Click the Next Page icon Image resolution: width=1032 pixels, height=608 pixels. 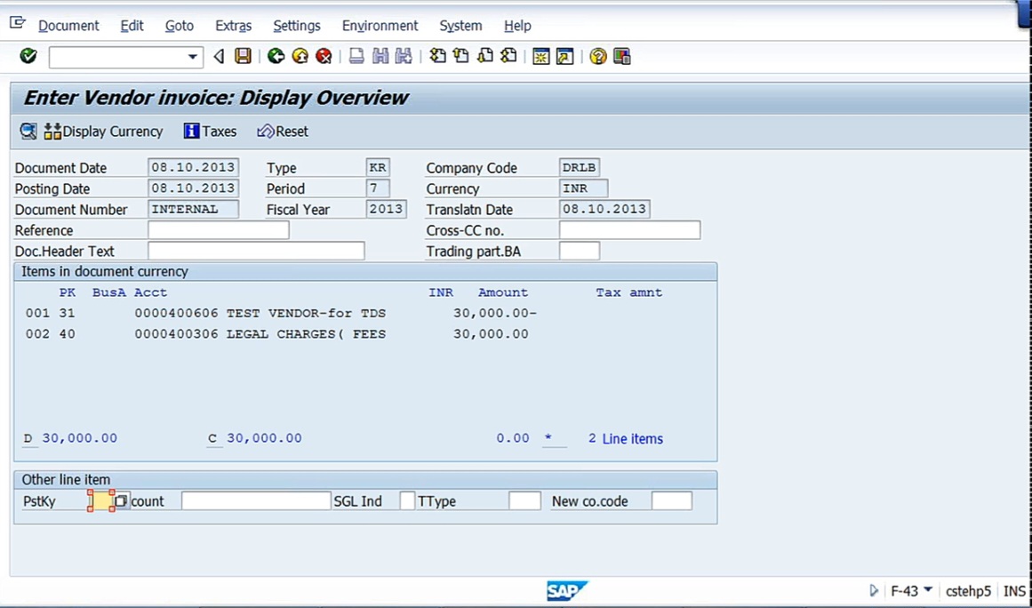pyautogui.click(x=485, y=56)
